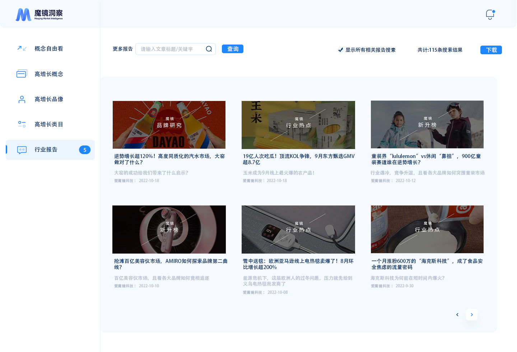
Task: Click the 高增长类目 sliders icon
Action: (22, 124)
